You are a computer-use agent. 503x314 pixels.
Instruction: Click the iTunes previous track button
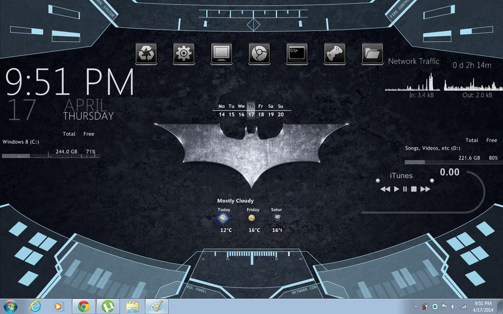385,189
